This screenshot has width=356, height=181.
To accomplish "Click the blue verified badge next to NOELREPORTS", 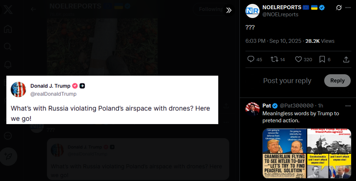I will pos(322,7).
